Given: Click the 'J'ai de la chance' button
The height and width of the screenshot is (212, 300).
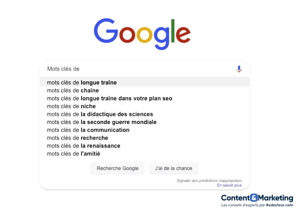Looking at the screenshot, I should tap(174, 168).
